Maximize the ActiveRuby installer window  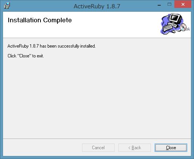(169, 5)
